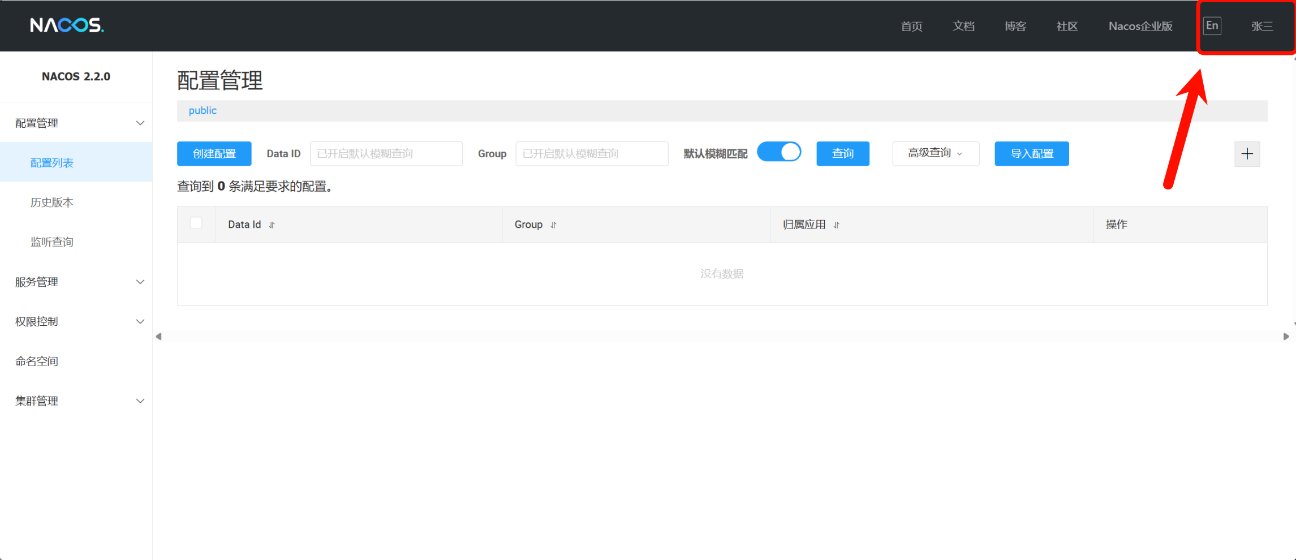
Task: Click the 导入配置 button
Action: click(1031, 154)
